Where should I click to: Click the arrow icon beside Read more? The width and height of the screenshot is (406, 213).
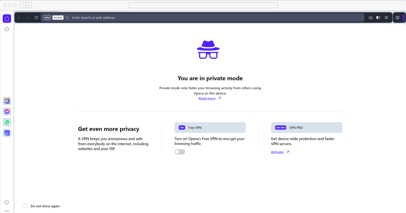(219, 98)
